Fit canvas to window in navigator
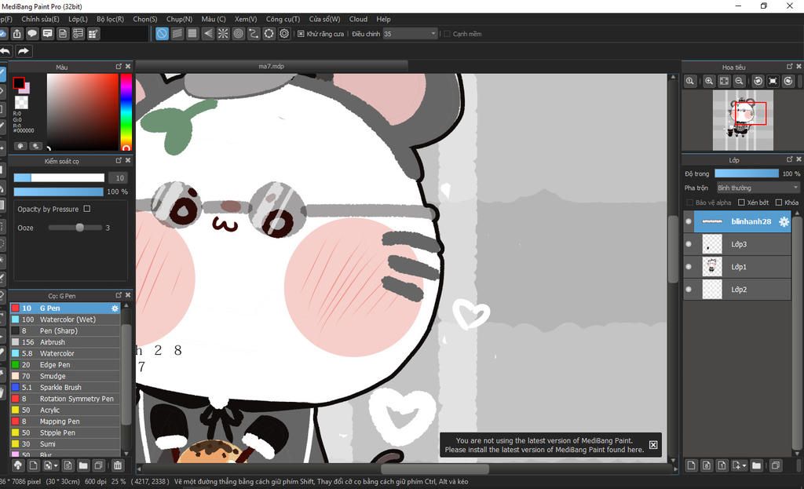The width and height of the screenshot is (804, 489). click(x=724, y=81)
